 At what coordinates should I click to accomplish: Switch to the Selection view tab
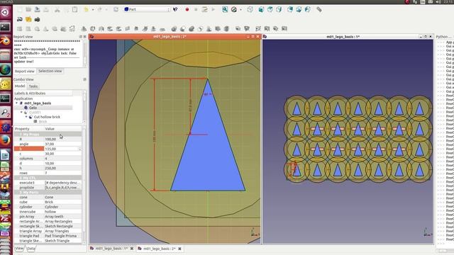point(50,71)
